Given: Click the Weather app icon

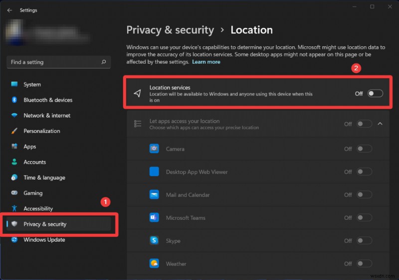Looking at the screenshot, I should pyautogui.click(x=154, y=264).
